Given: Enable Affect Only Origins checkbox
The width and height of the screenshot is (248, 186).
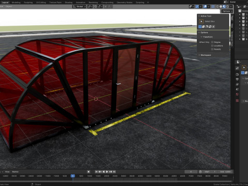Looking at the screenshot, I should pyautogui.click(x=212, y=42).
